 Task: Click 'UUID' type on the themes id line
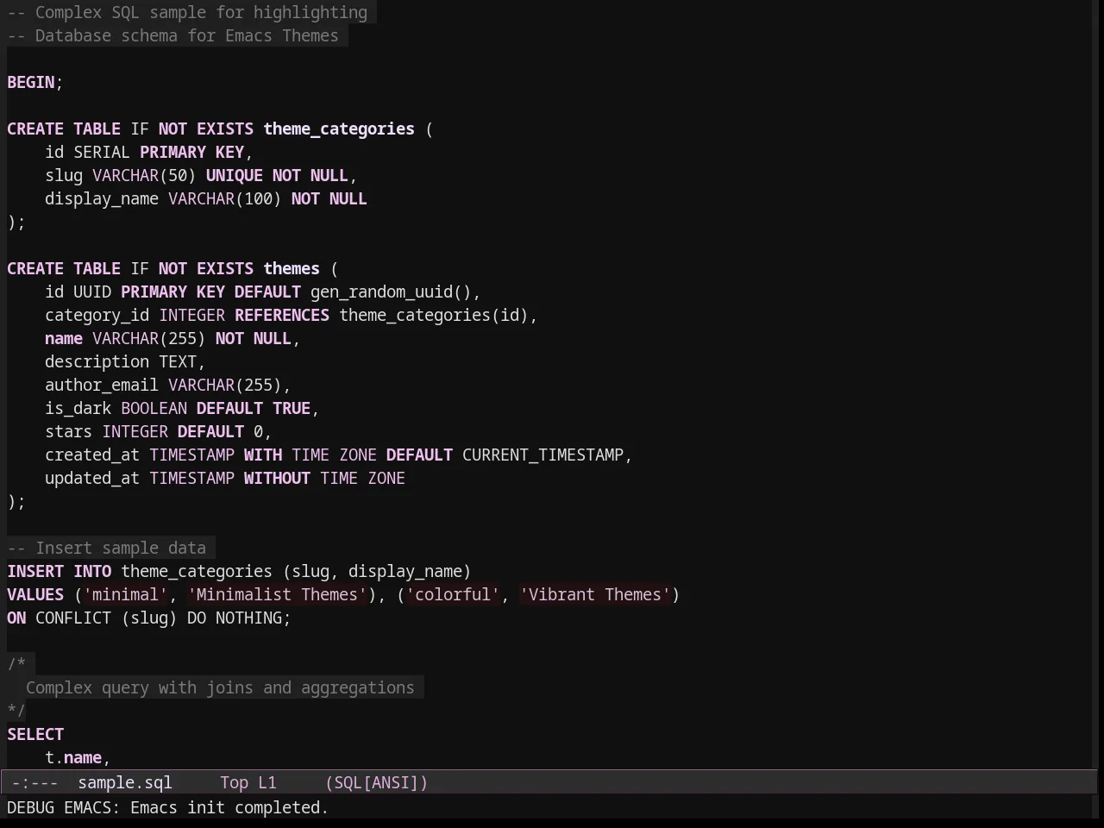point(92,292)
